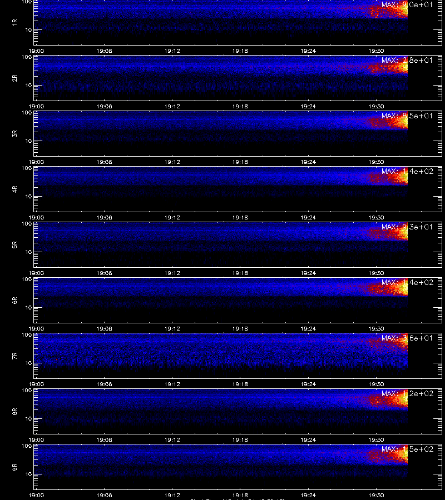
Task: Click the 100 y-axis tick label of 9R
Action: [27, 446]
